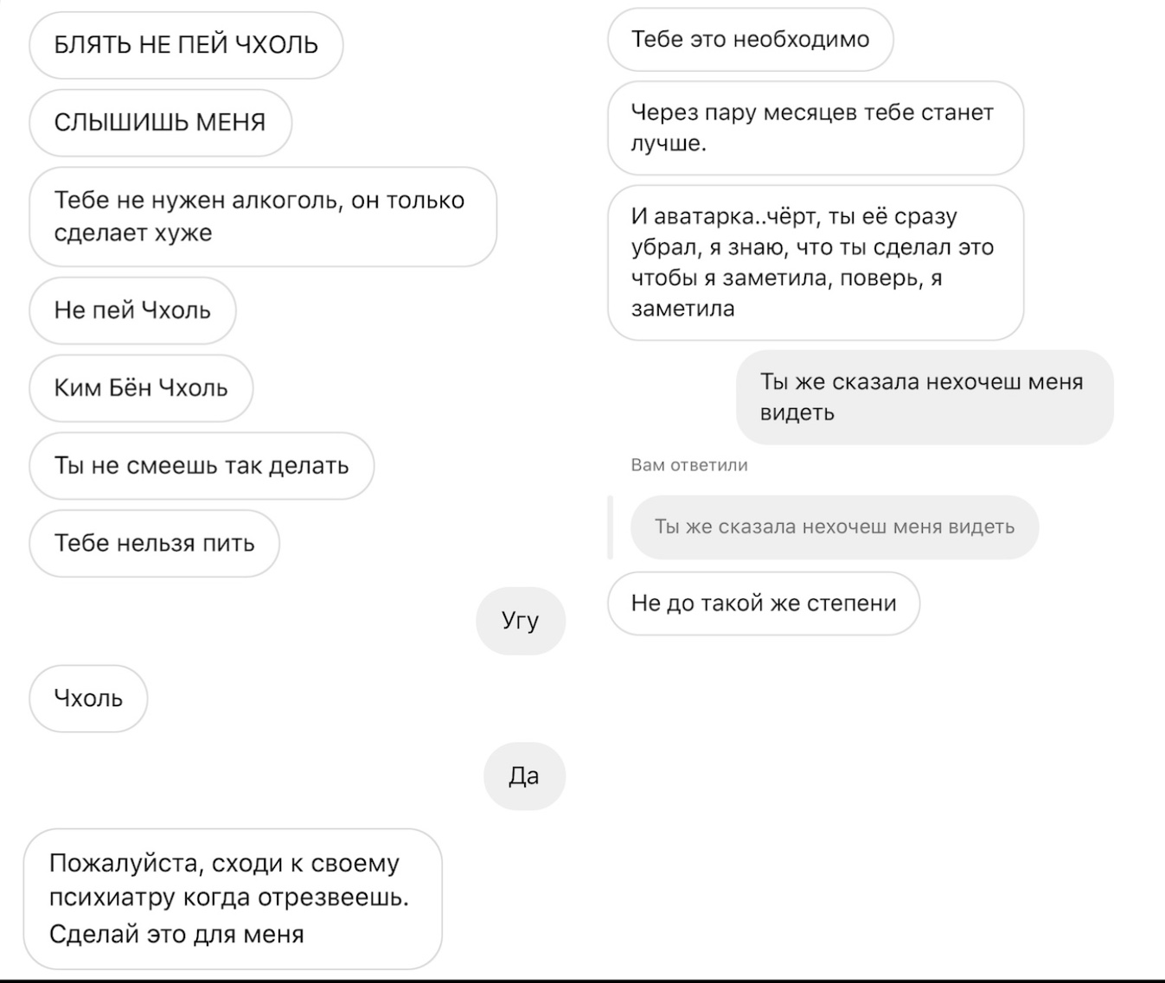Select the gray "Да" reply bubble
Image resolution: width=1165 pixels, height=983 pixels.
(524, 776)
